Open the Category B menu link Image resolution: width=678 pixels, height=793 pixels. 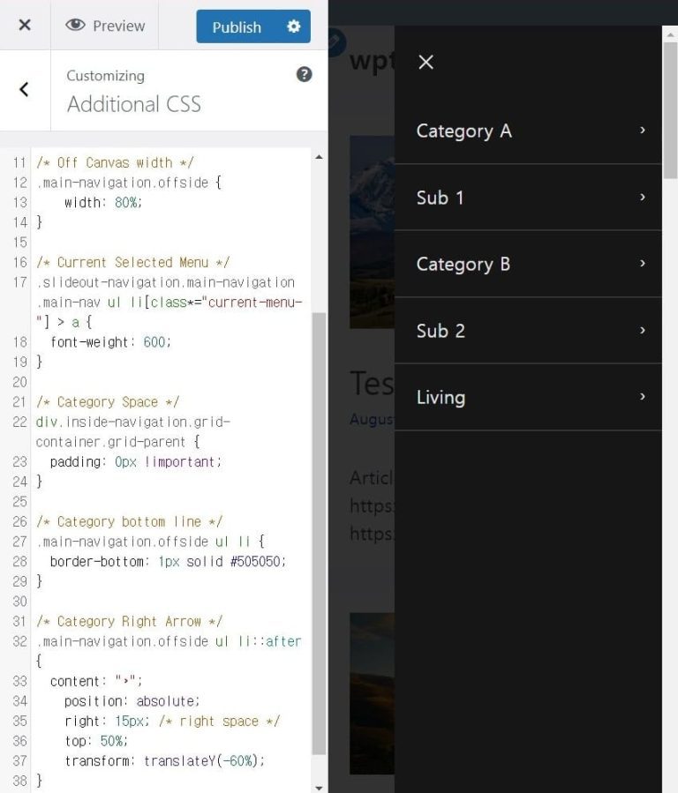463,265
